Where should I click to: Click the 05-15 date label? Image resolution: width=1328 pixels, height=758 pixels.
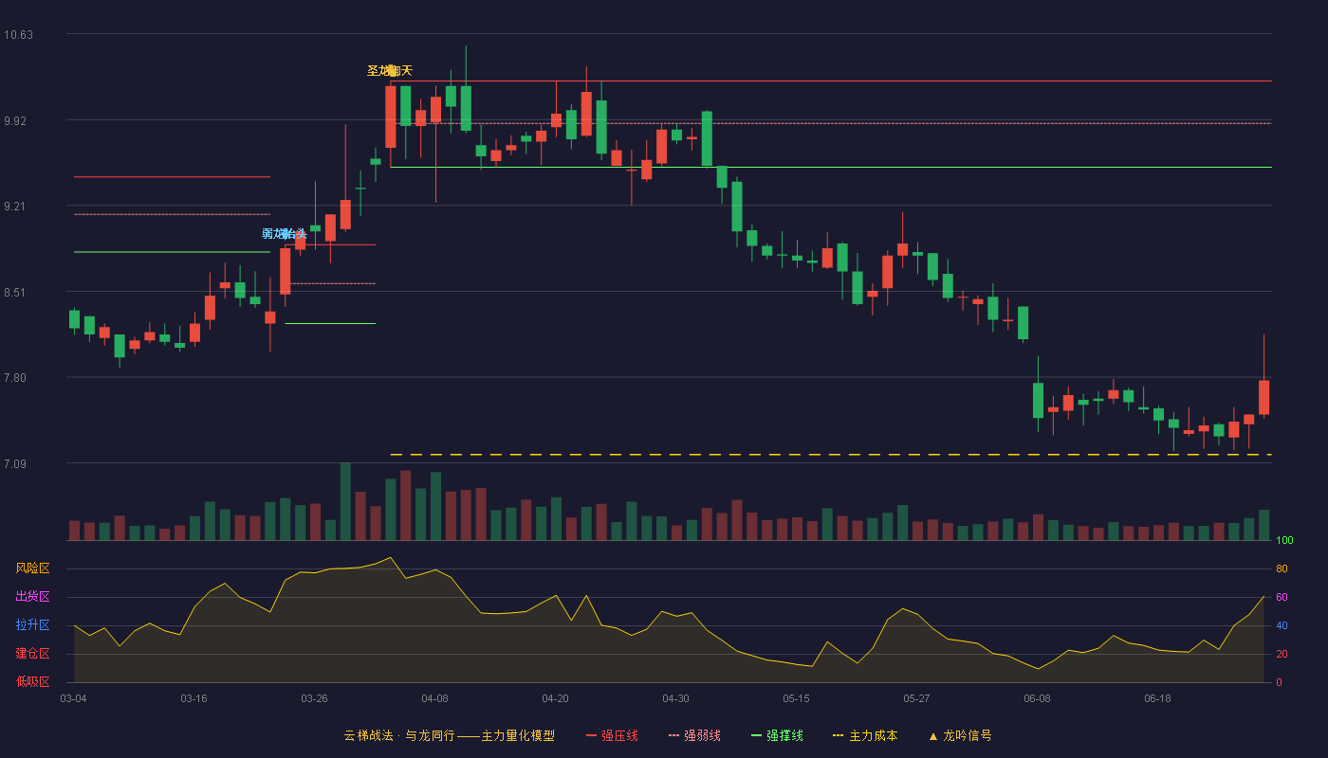(797, 698)
